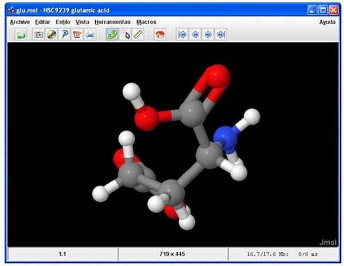Open the Editar menu
The height and width of the screenshot is (266, 344).
point(42,22)
